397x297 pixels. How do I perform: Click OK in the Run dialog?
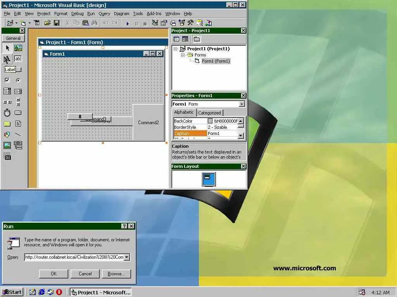(54, 274)
